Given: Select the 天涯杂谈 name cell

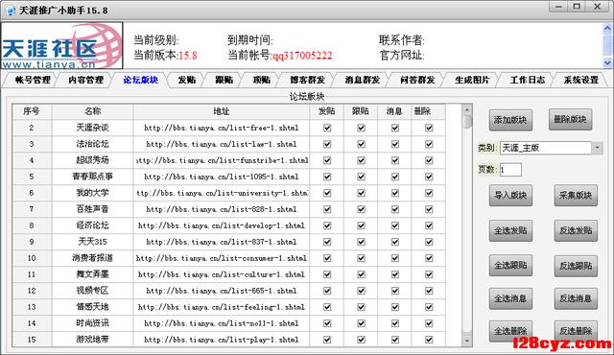Looking at the screenshot, I should pyautogui.click(x=92, y=128).
